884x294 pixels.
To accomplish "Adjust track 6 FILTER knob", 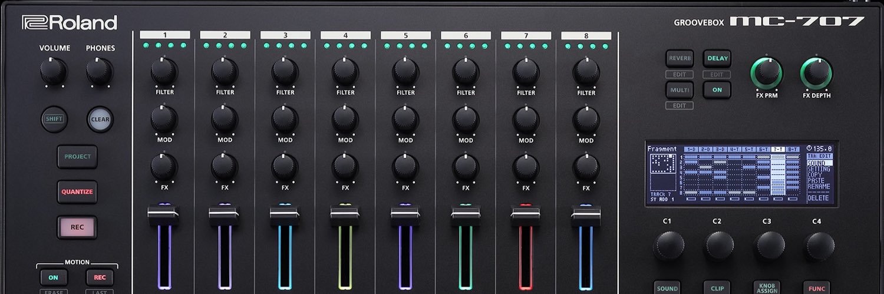I will click(466, 72).
